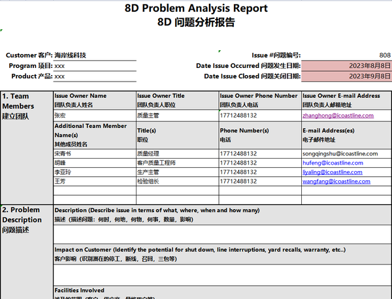Select the Date Issue Closed pink cell

click(x=346, y=76)
